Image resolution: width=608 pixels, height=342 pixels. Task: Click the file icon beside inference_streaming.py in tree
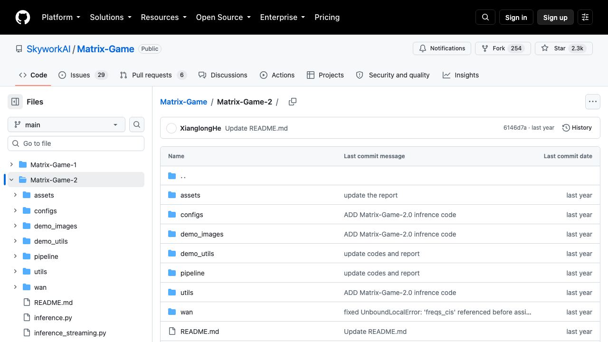[x=27, y=333]
